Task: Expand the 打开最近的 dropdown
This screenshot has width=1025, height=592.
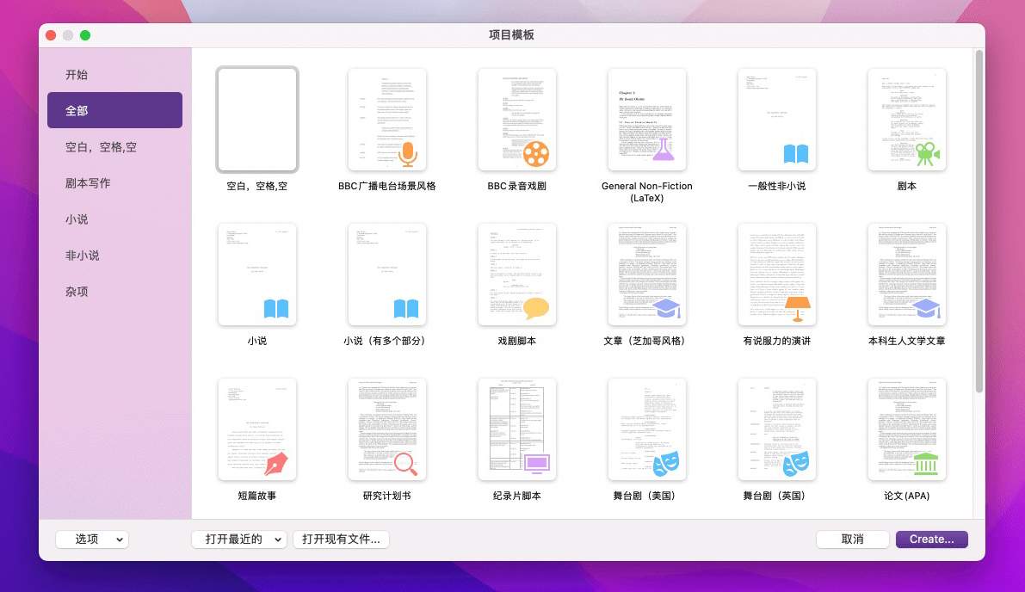Action: [238, 540]
